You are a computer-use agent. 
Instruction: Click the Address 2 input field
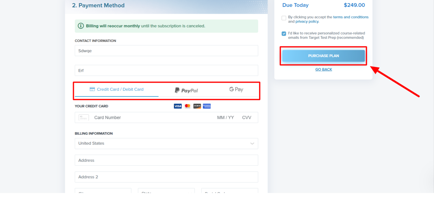pyautogui.click(x=166, y=177)
